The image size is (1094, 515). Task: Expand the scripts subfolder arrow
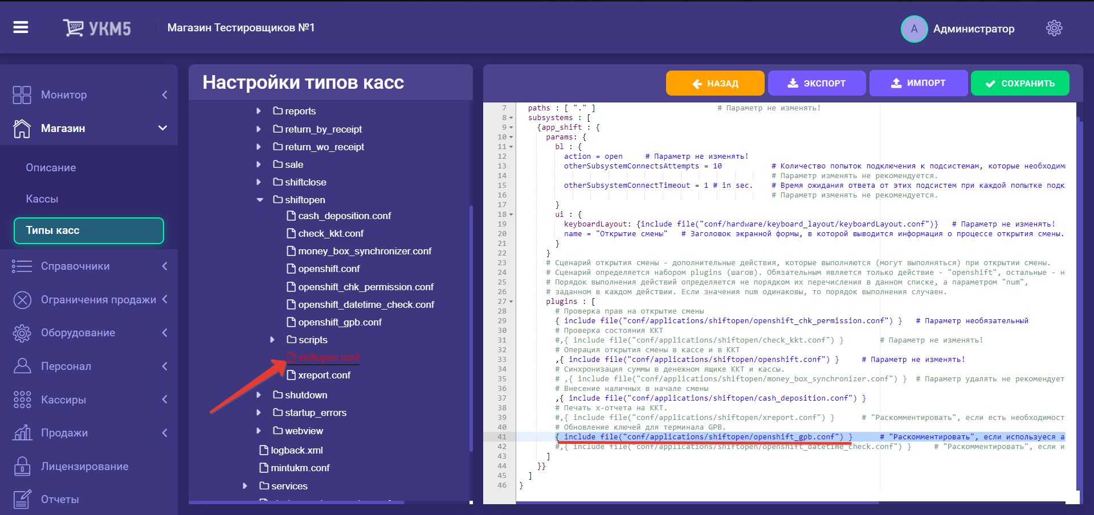pyautogui.click(x=272, y=340)
